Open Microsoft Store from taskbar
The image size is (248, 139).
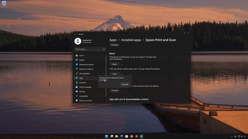click(x=127, y=136)
